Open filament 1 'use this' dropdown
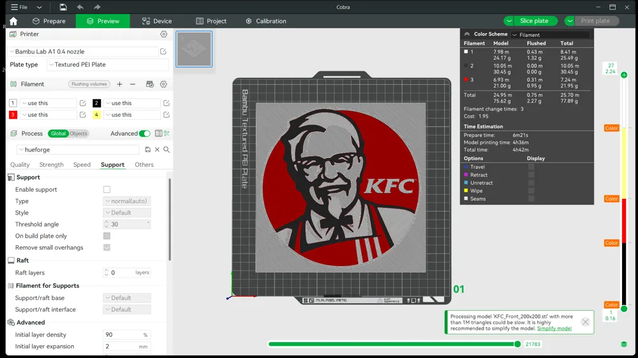 point(48,103)
